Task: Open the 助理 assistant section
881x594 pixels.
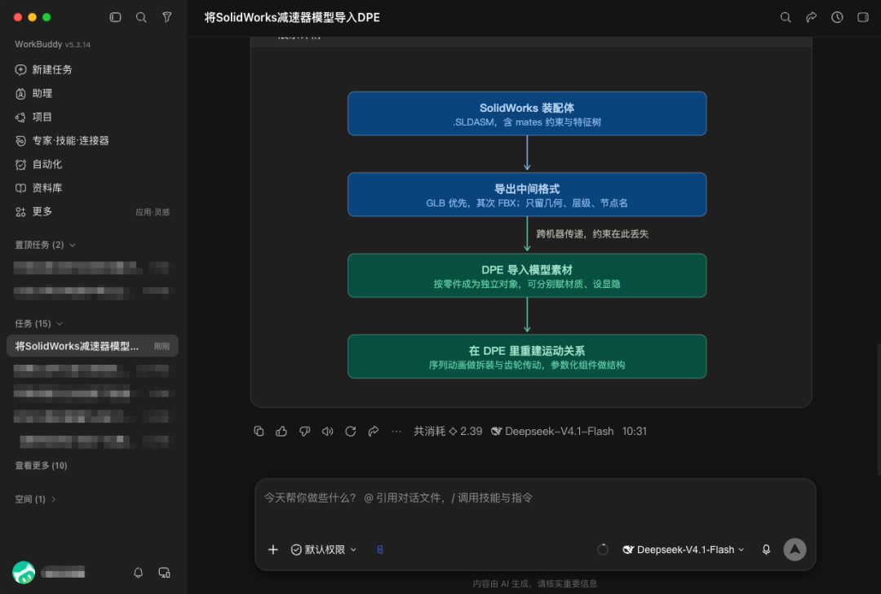Action: [x=33, y=93]
